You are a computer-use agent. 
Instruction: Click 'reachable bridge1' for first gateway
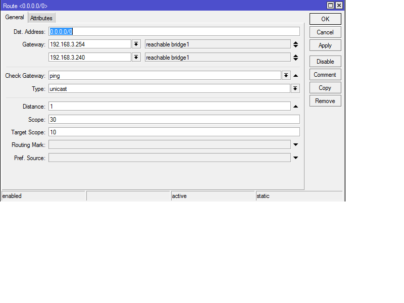coord(218,44)
